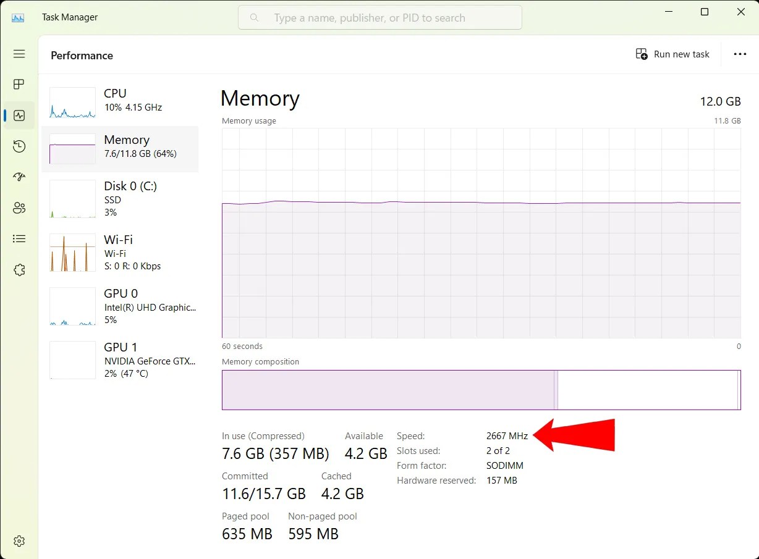Click the Run new task button

(x=672, y=54)
